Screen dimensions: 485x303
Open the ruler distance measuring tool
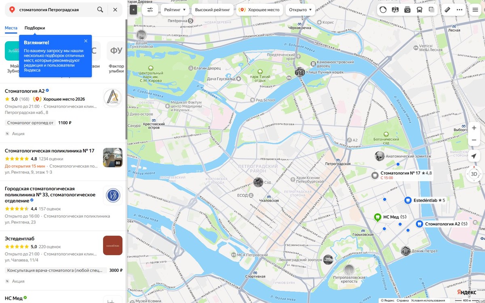tap(447, 10)
